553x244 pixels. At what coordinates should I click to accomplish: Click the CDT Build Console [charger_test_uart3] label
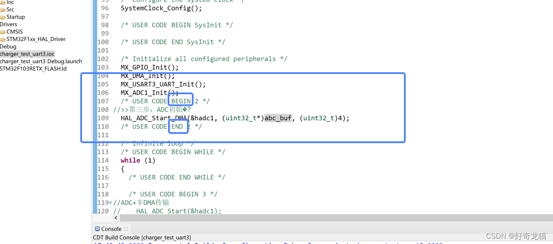pyautogui.click(x=142, y=237)
